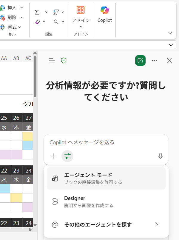The width and height of the screenshot is (179, 240).
Task: Toggle the tools slider button in the message box
Action: 67,156
